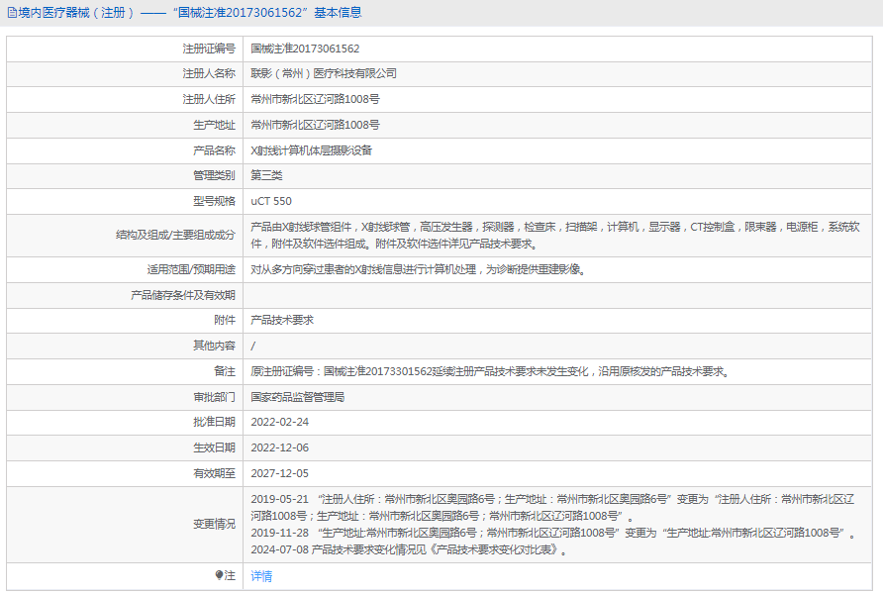Select the 生效日期 label
The width and height of the screenshot is (883, 595).
tap(214, 447)
